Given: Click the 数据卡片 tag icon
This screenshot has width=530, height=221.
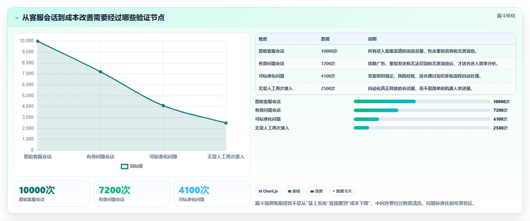Looking at the screenshot, I should point(334,191).
